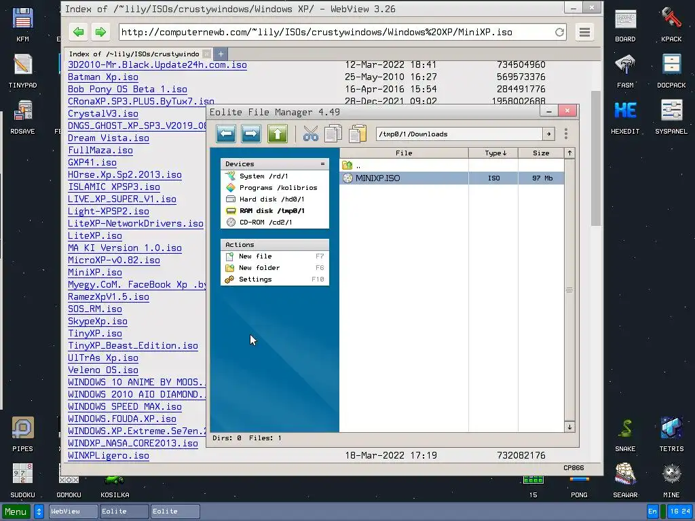Select the MINIXP.ISO file row
This screenshot has width=695, height=521.
click(x=451, y=178)
